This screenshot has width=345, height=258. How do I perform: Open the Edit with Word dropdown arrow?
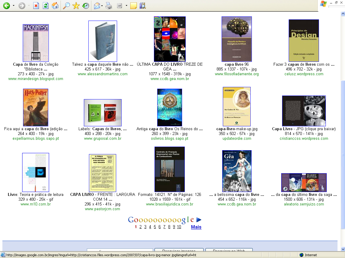click(x=126, y=6)
